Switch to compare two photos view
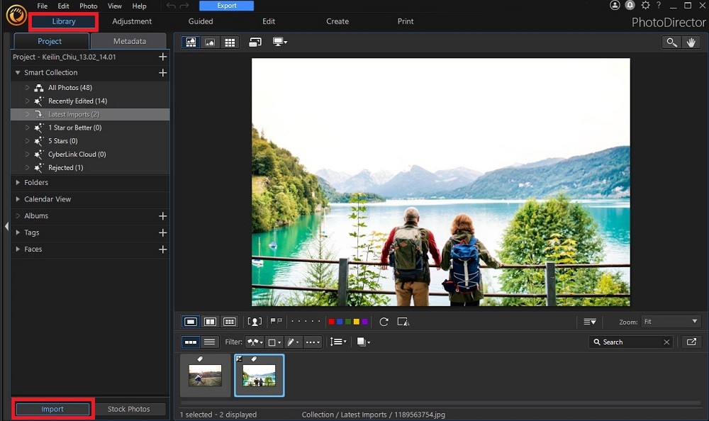Viewport: 709px width, 421px height. point(210,321)
